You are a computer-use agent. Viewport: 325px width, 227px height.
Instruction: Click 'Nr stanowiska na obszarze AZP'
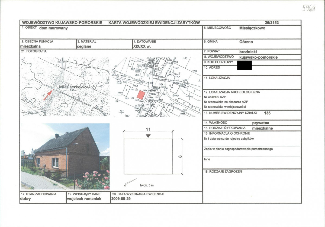(226, 102)
